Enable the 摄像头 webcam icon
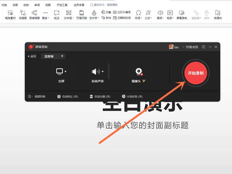The width and height of the screenshot is (232, 174). click(138, 72)
